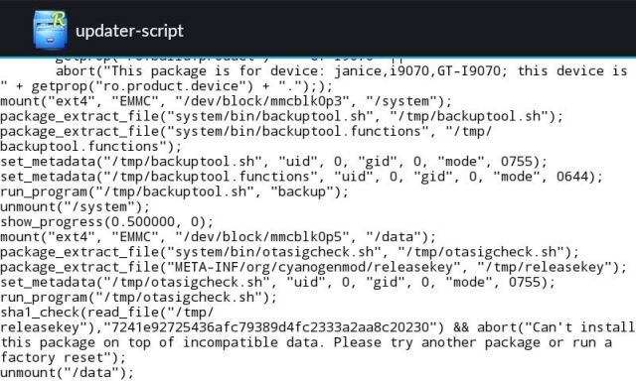Tap the unmount("/data") line
The height and width of the screenshot is (381, 636).
click(x=67, y=372)
